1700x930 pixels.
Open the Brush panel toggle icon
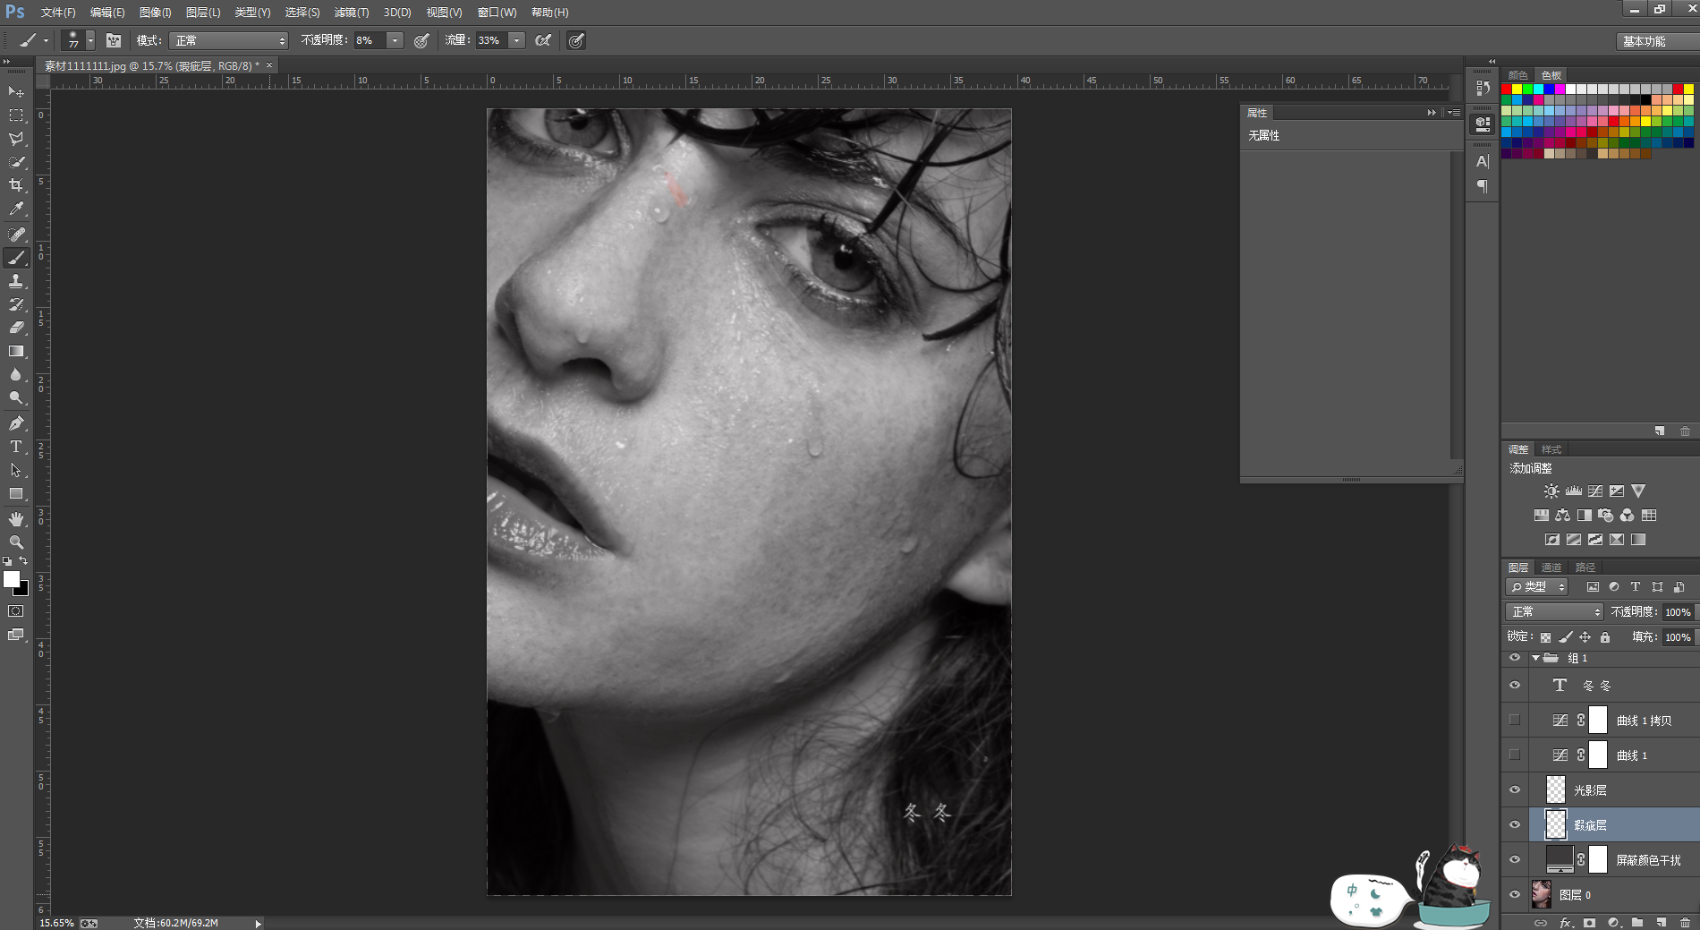[x=114, y=40]
